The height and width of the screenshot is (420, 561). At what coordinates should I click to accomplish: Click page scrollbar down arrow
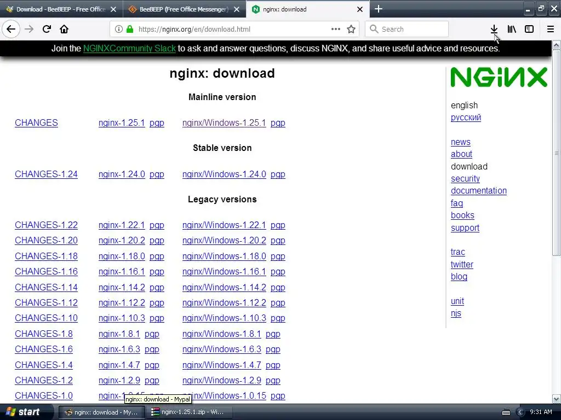pyautogui.click(x=557, y=399)
